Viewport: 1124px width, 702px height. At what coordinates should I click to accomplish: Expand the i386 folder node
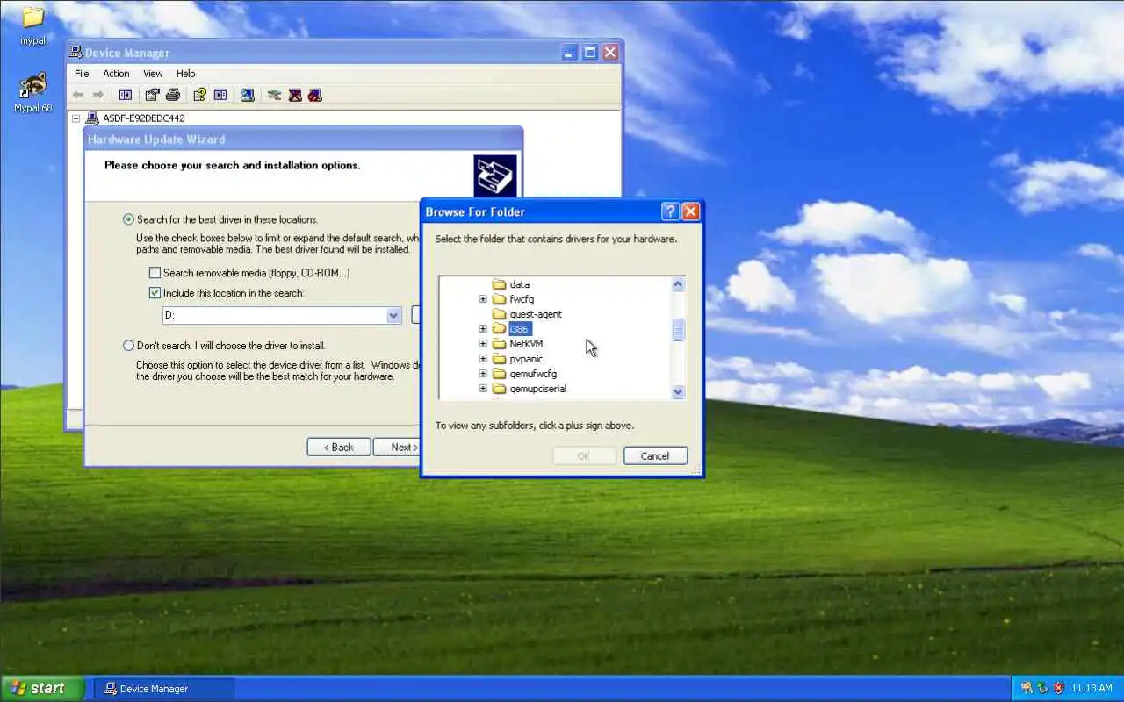click(x=483, y=329)
